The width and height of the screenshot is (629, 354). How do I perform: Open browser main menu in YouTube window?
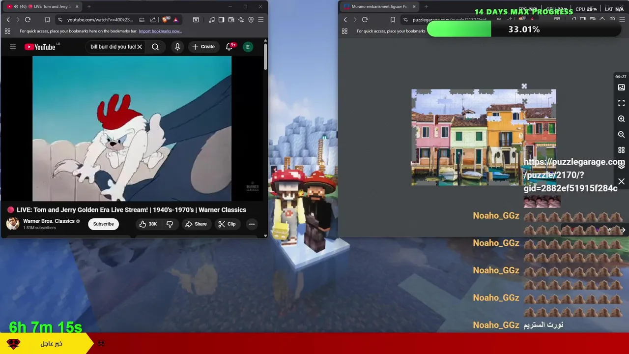click(x=260, y=20)
